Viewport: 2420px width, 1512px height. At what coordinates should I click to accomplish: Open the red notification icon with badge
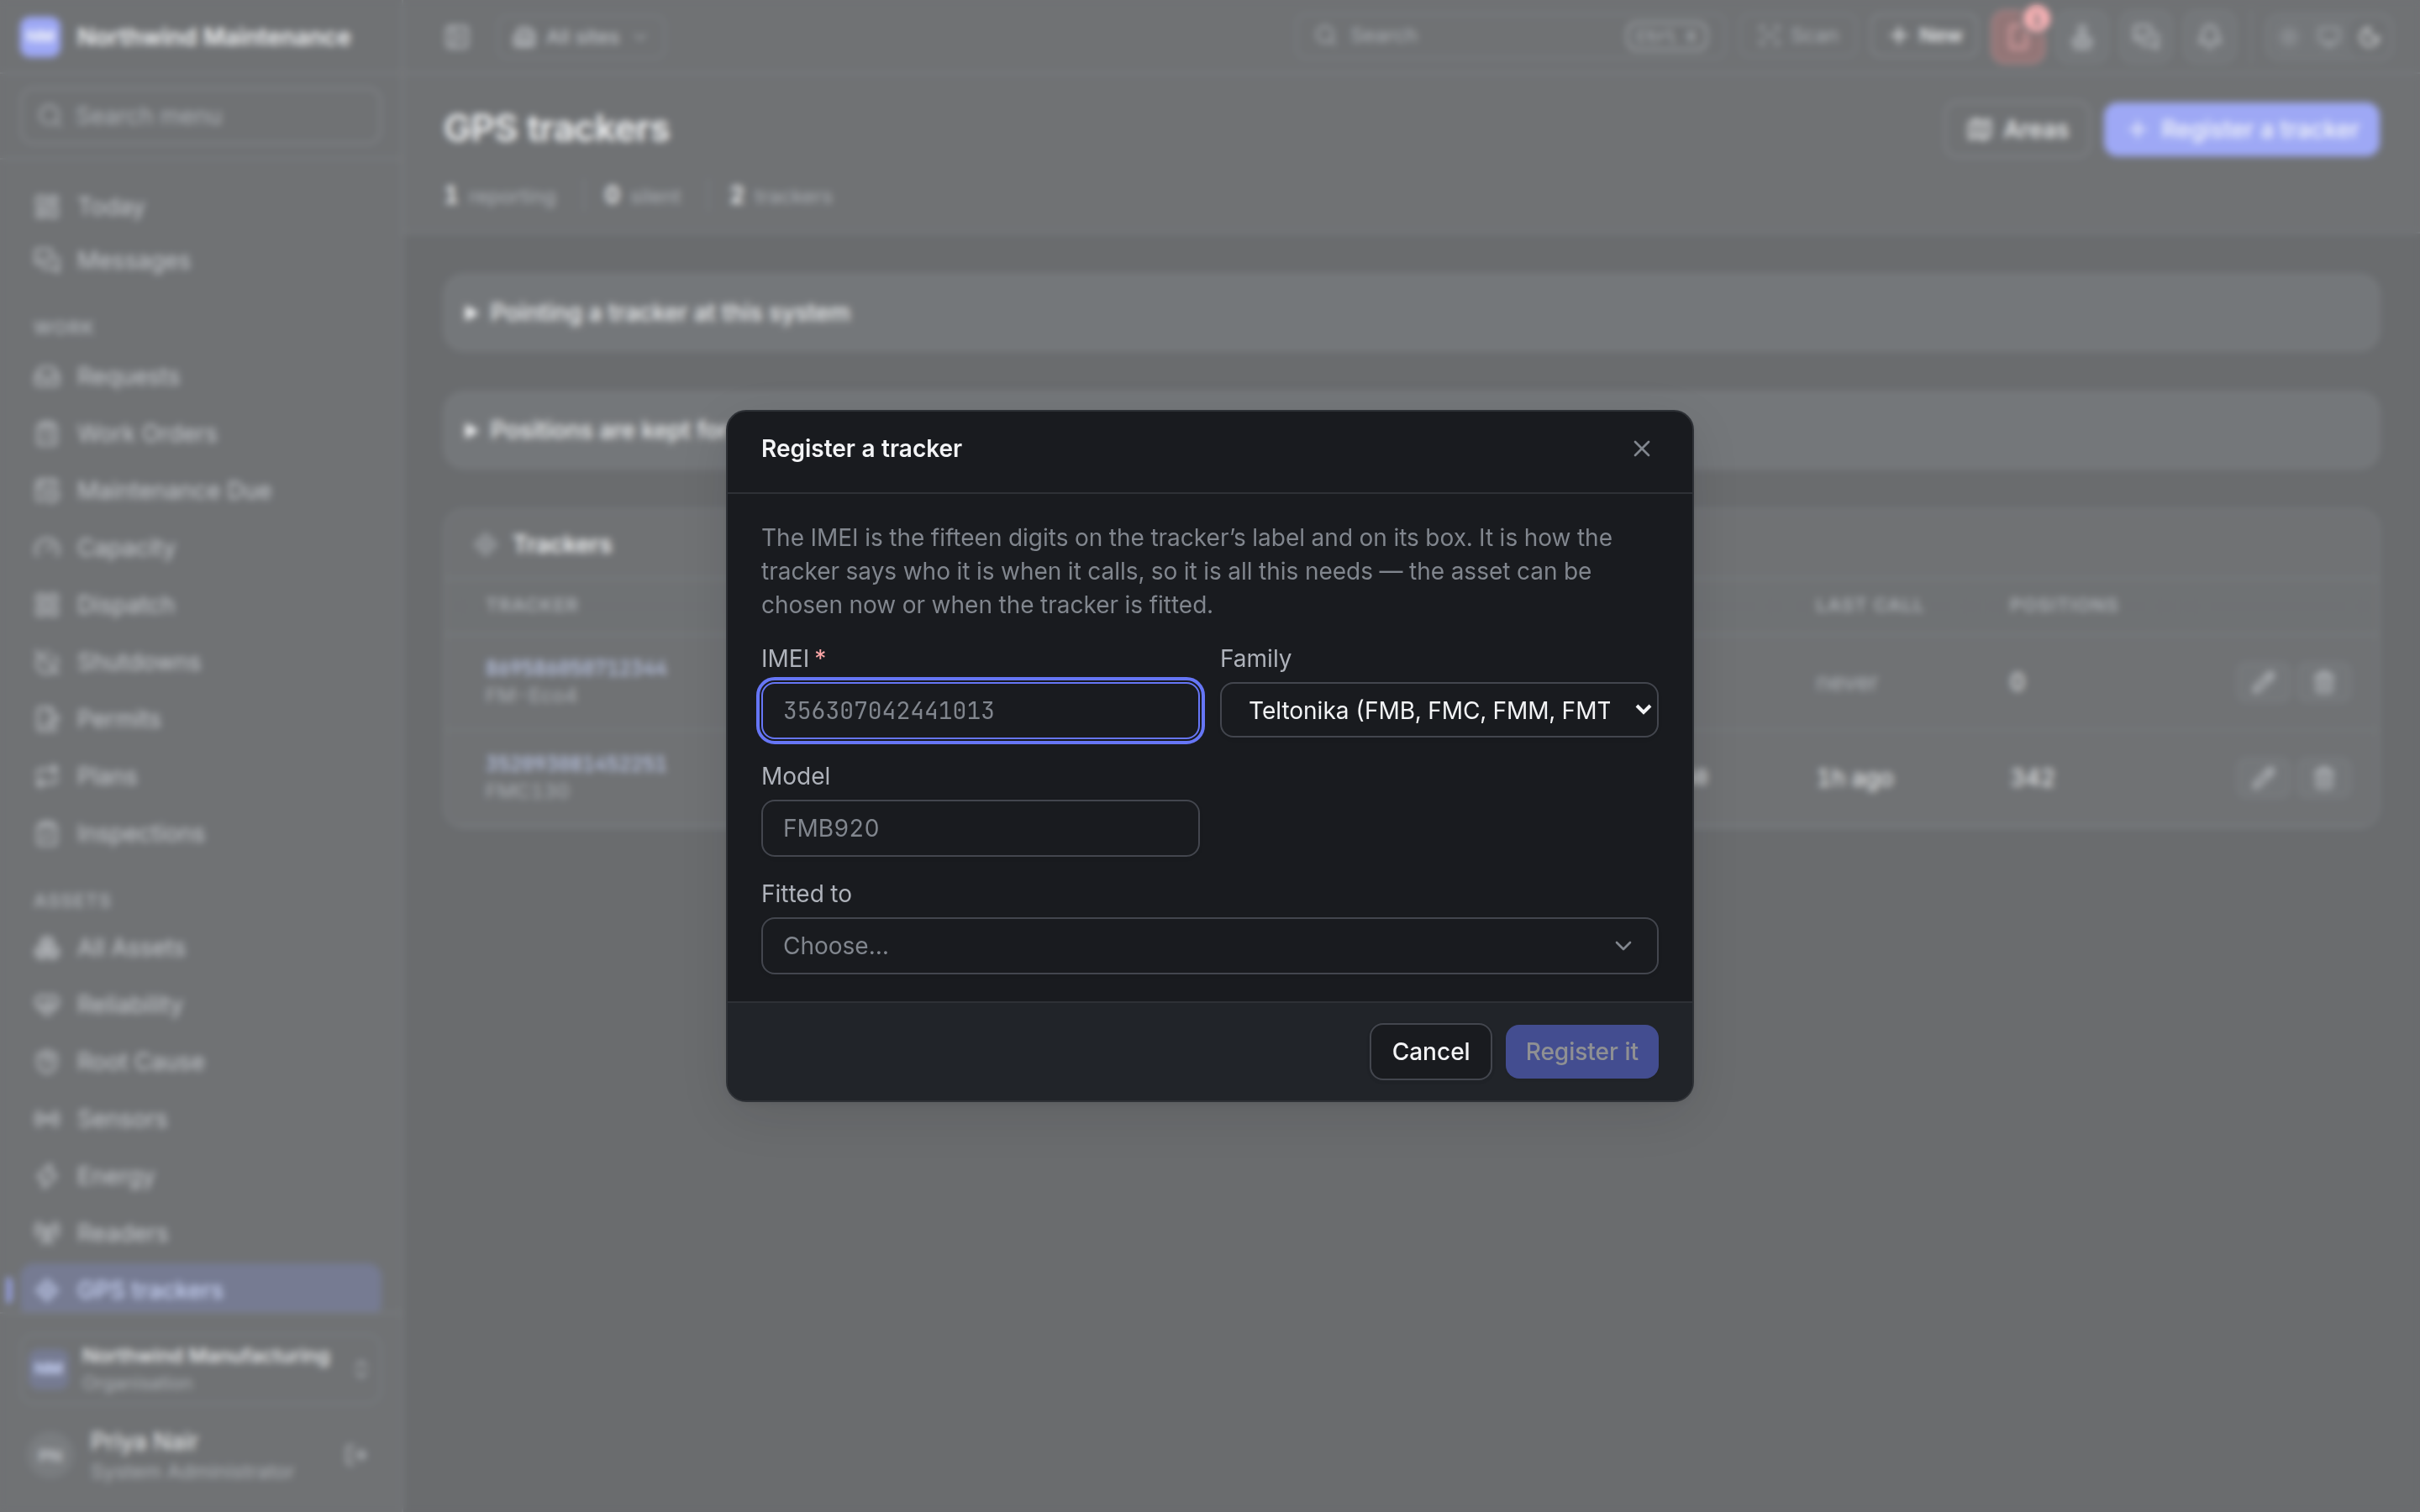tap(2018, 37)
